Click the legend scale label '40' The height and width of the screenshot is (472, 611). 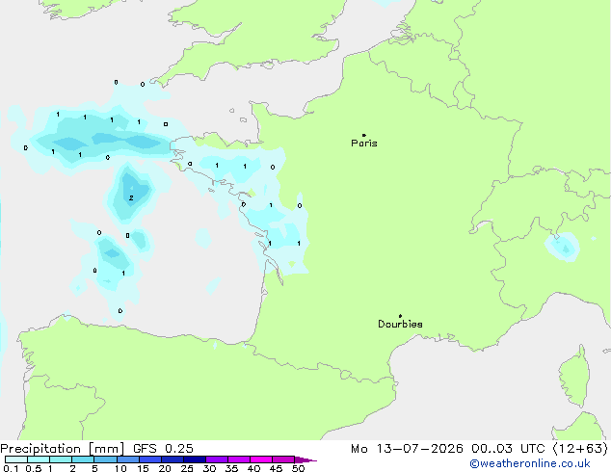point(253,468)
